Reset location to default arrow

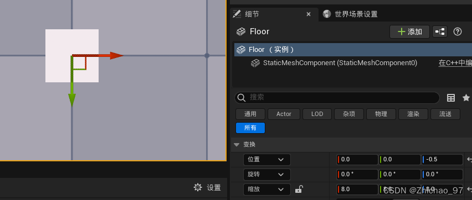(469, 160)
